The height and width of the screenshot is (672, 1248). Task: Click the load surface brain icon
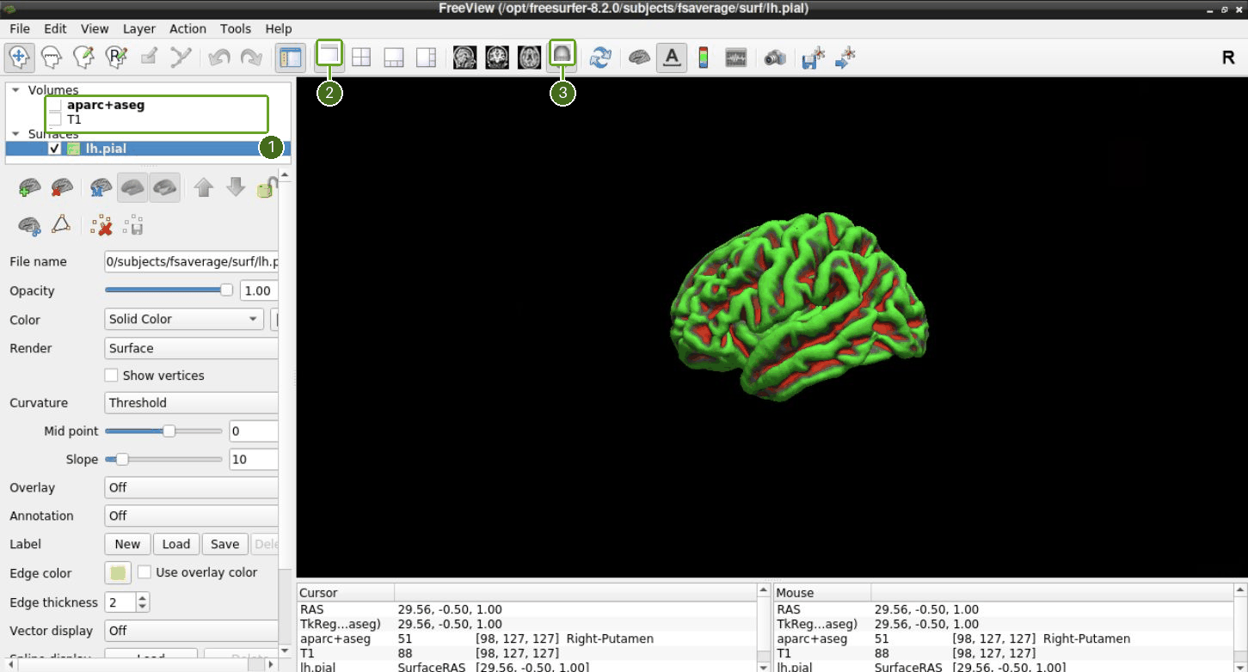tap(30, 187)
